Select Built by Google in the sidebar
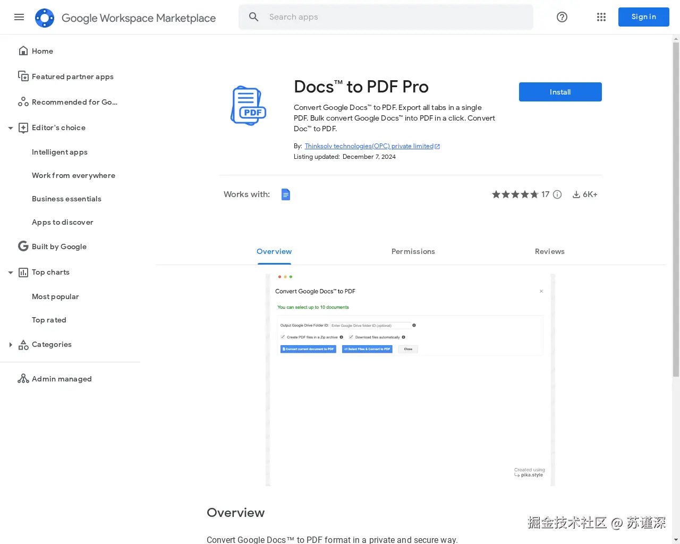This screenshot has height=544, width=680. tap(59, 246)
